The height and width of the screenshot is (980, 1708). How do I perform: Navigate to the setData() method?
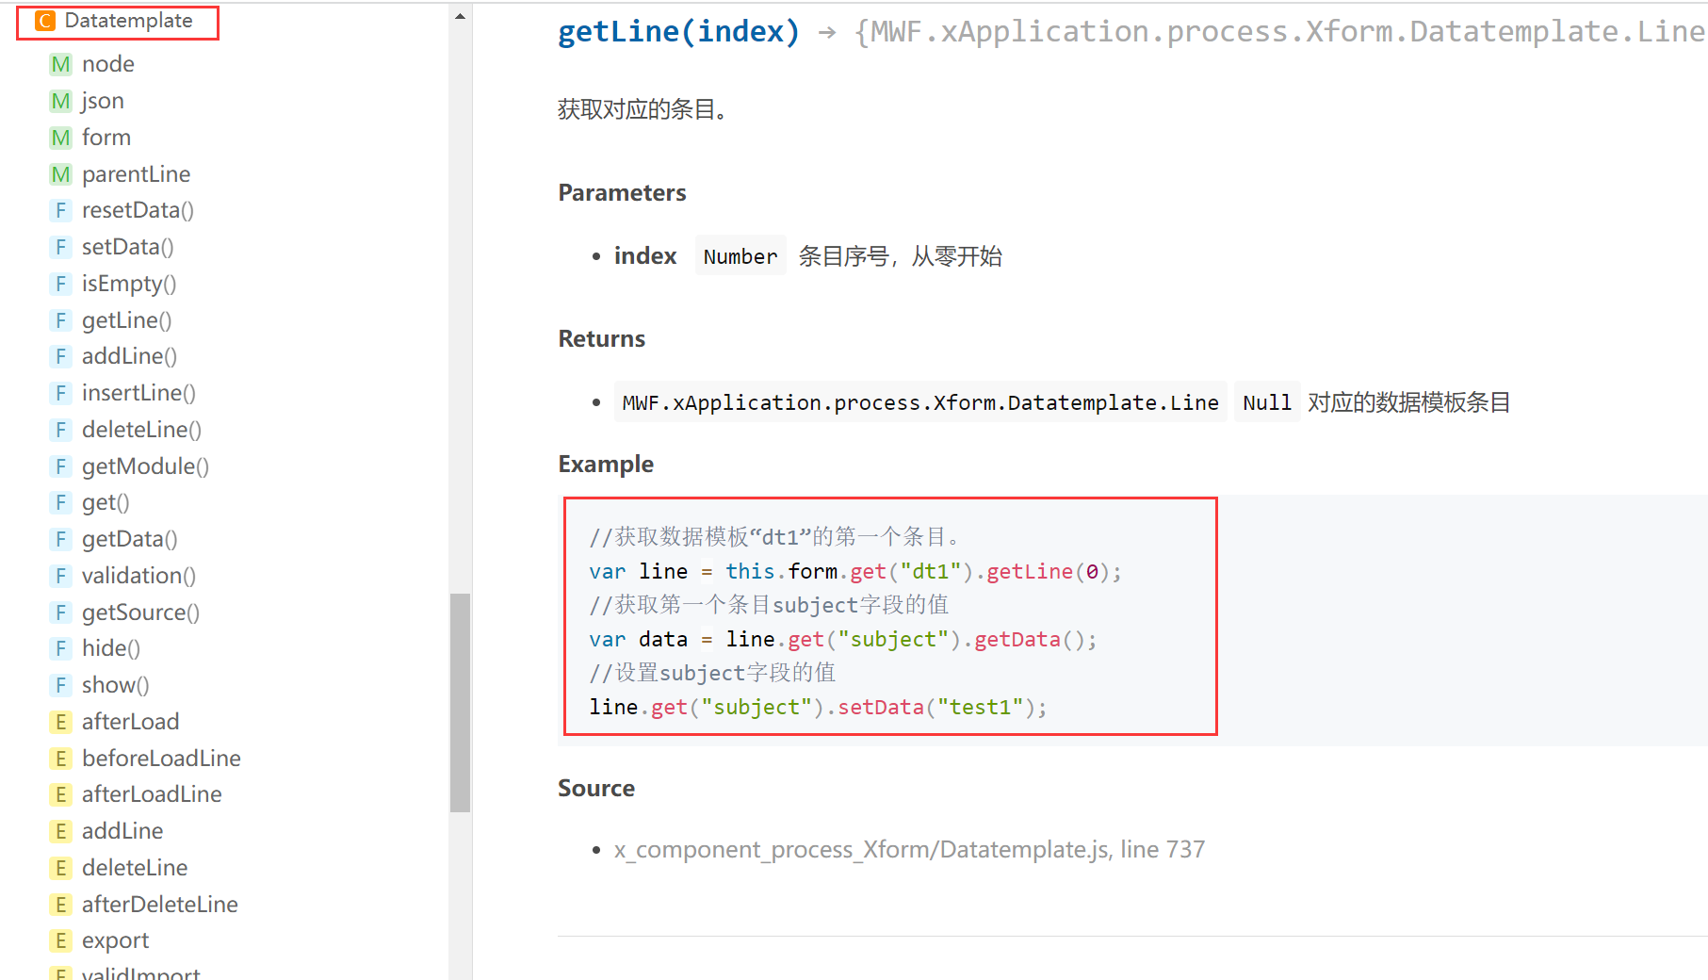[127, 247]
